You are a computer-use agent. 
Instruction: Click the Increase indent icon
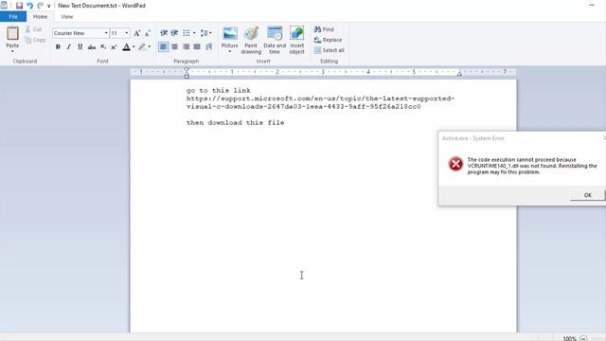tap(174, 33)
